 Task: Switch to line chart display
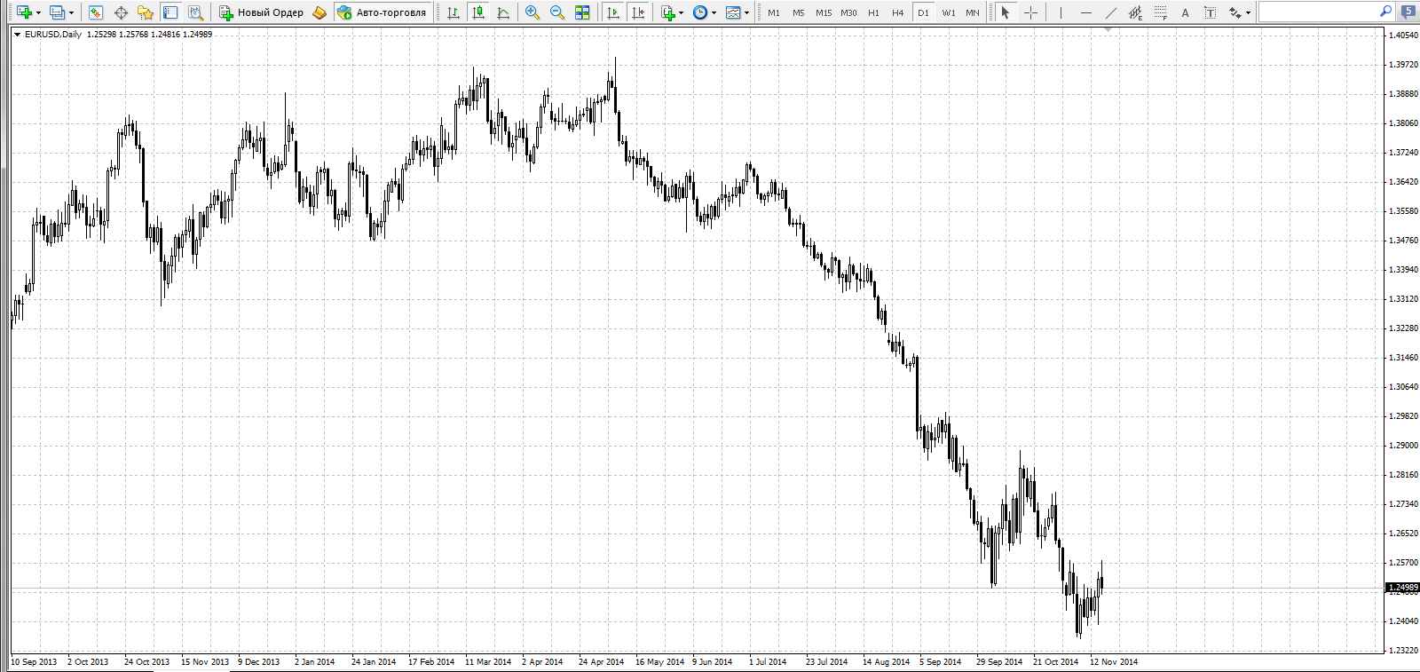[x=503, y=12]
